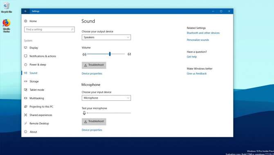The height and width of the screenshot is (155, 274).
Task: Open Mozilla Firefox desktop shortcut
Action: click(x=7, y=26)
